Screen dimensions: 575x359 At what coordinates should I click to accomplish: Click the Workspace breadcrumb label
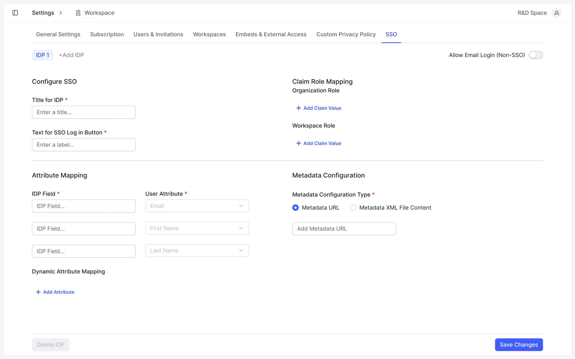[x=99, y=13]
